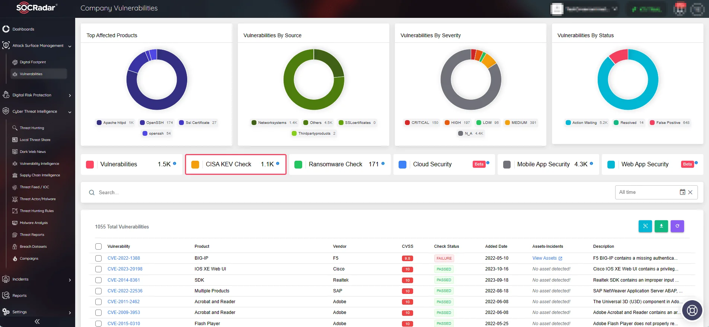Collapse Attack Surface Management menu
This screenshot has height=327, width=709.
(70, 46)
